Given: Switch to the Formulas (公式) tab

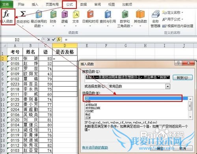Looking at the screenshot, I should (69, 5).
